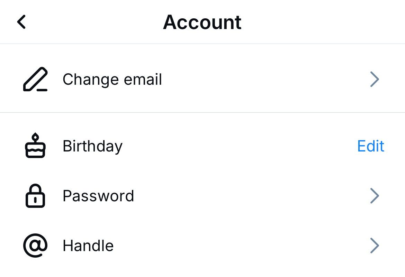
Task: Click the Account title heading
Action: (x=202, y=22)
